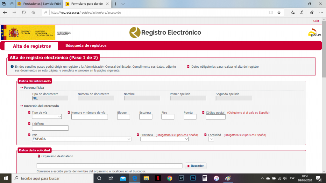Open Calculator from the taskbar
The image size is (326, 183).
tap(205, 178)
